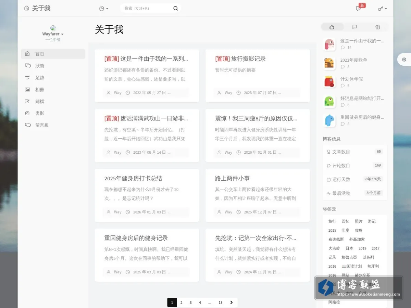Select tag 照片 in tag cloud
Viewport: 411px width, 308px height.
click(359, 221)
